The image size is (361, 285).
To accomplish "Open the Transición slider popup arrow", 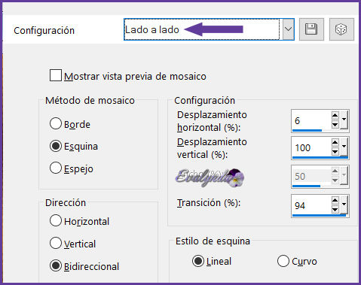I will pos(344,205).
